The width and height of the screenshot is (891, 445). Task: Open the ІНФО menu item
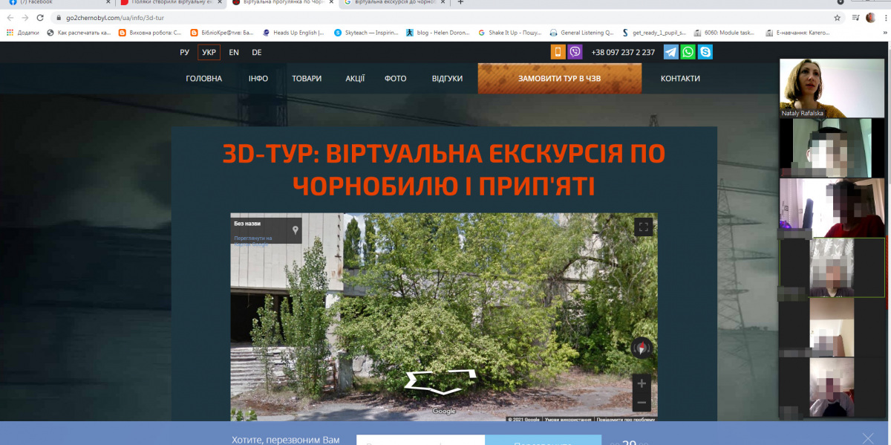point(258,79)
